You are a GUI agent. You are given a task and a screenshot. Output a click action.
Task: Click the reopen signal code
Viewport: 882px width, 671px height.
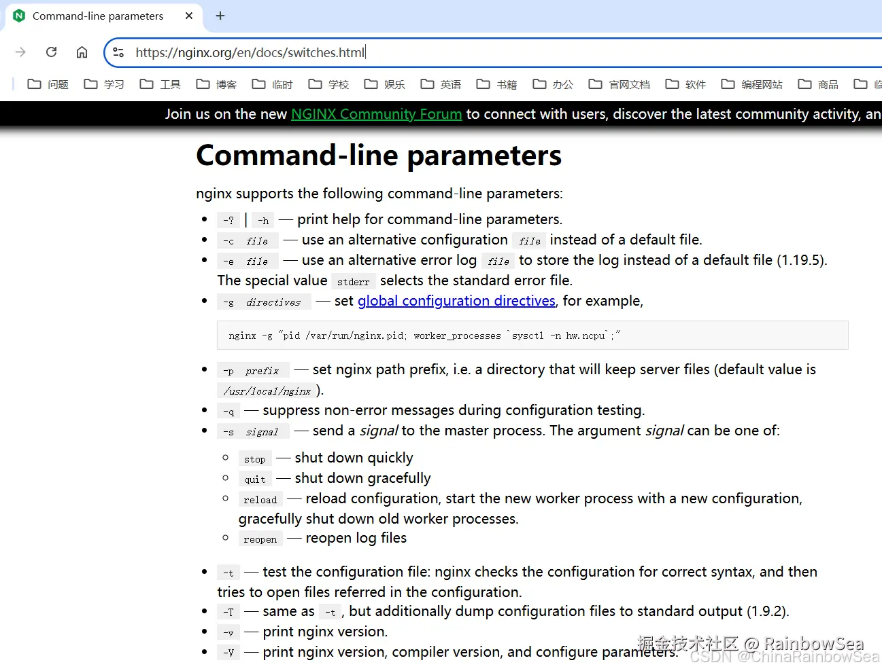[x=260, y=539]
